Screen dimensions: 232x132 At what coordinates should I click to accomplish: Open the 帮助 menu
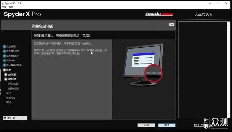click(11, 7)
